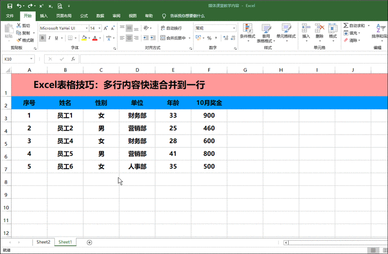Click AutoSum (自动求和)
This screenshot has width=388, height=254.
355,25
